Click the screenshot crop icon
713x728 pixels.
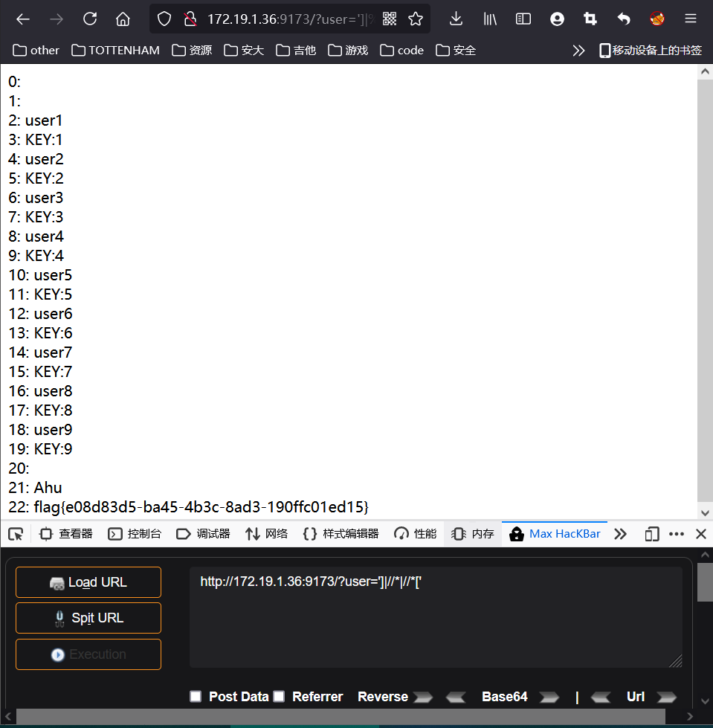tap(590, 19)
